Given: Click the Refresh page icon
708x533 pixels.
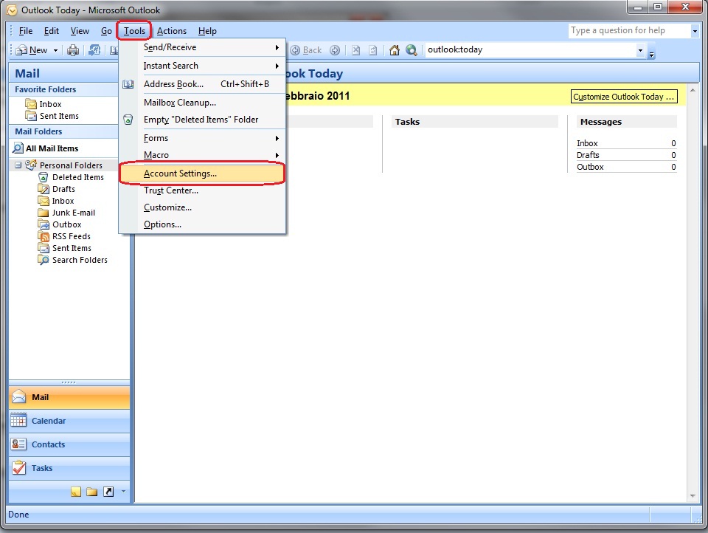Looking at the screenshot, I should pyautogui.click(x=372, y=50).
